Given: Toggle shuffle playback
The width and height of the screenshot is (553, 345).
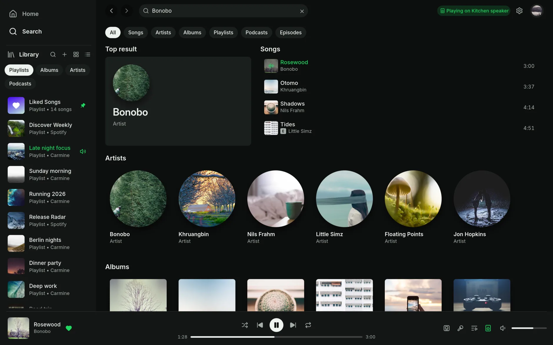Looking at the screenshot, I should click(244, 325).
